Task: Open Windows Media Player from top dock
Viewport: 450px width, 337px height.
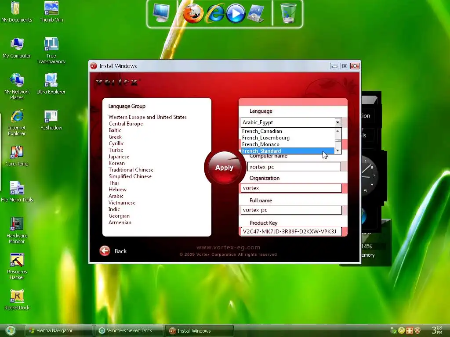Action: [236, 14]
